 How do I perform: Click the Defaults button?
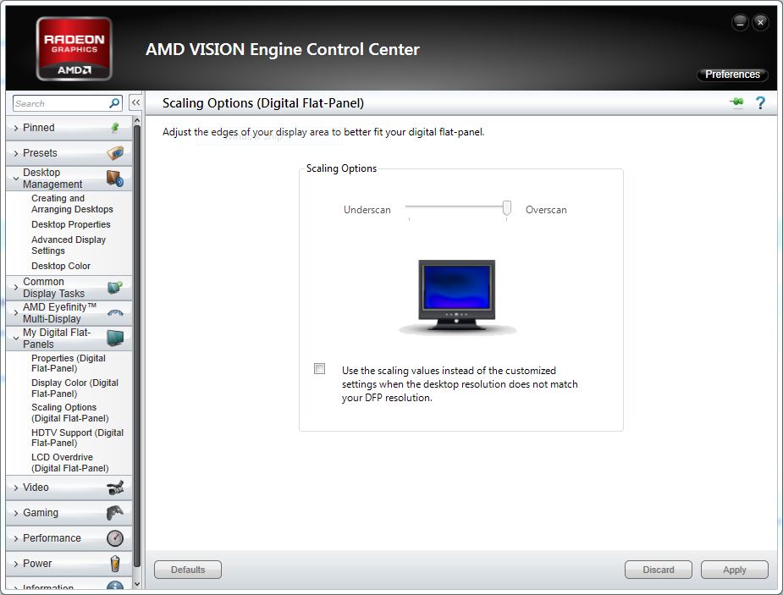188,570
